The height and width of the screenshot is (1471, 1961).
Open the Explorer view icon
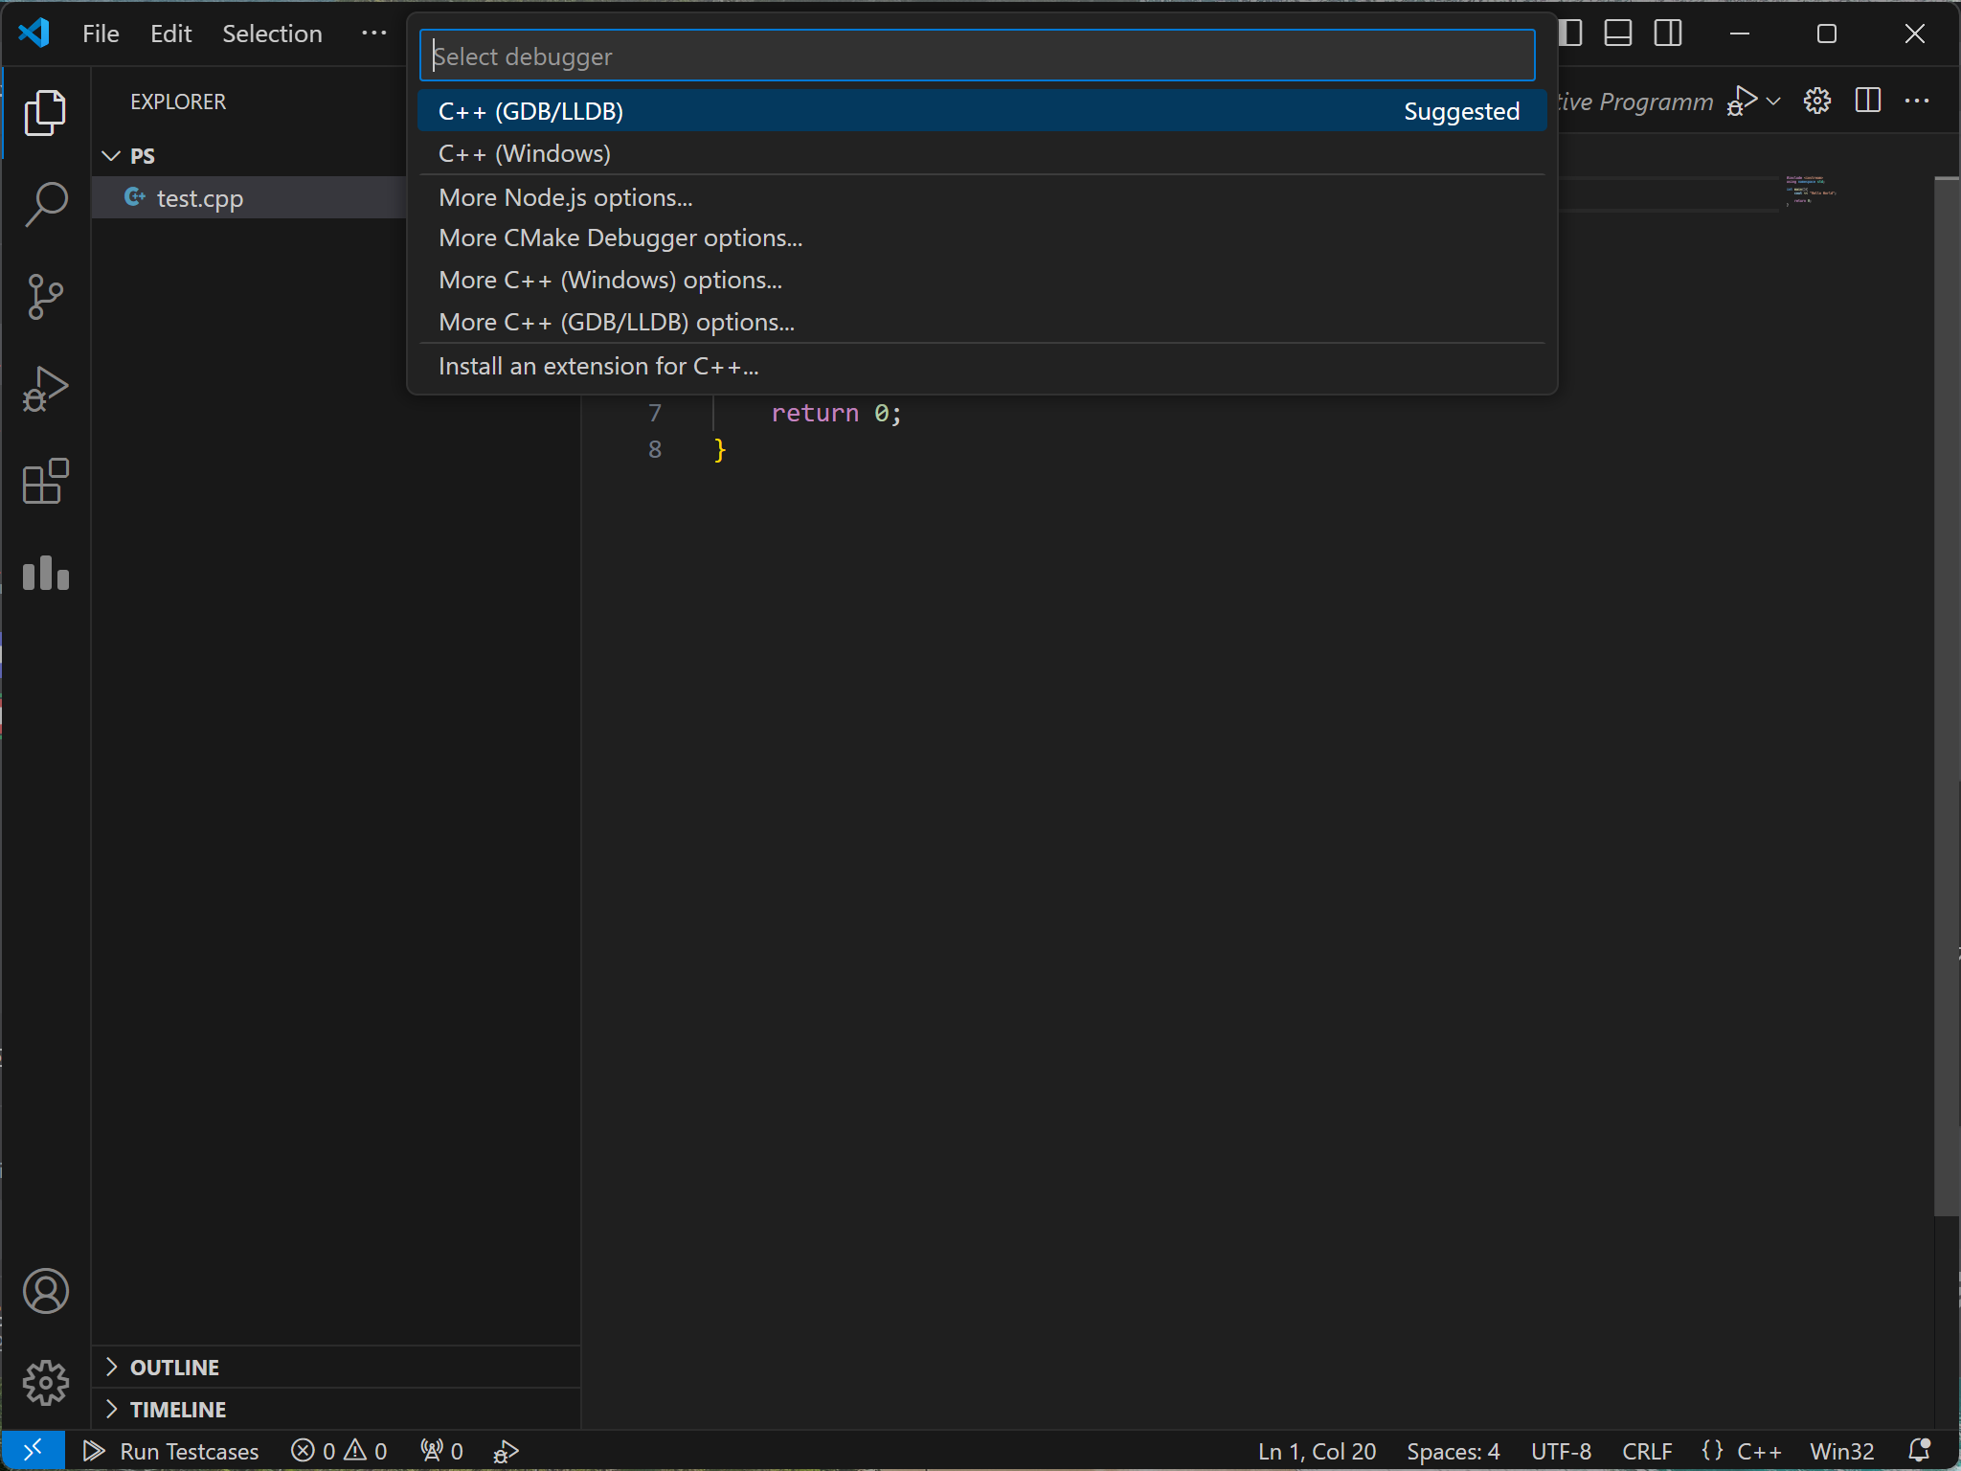45,113
